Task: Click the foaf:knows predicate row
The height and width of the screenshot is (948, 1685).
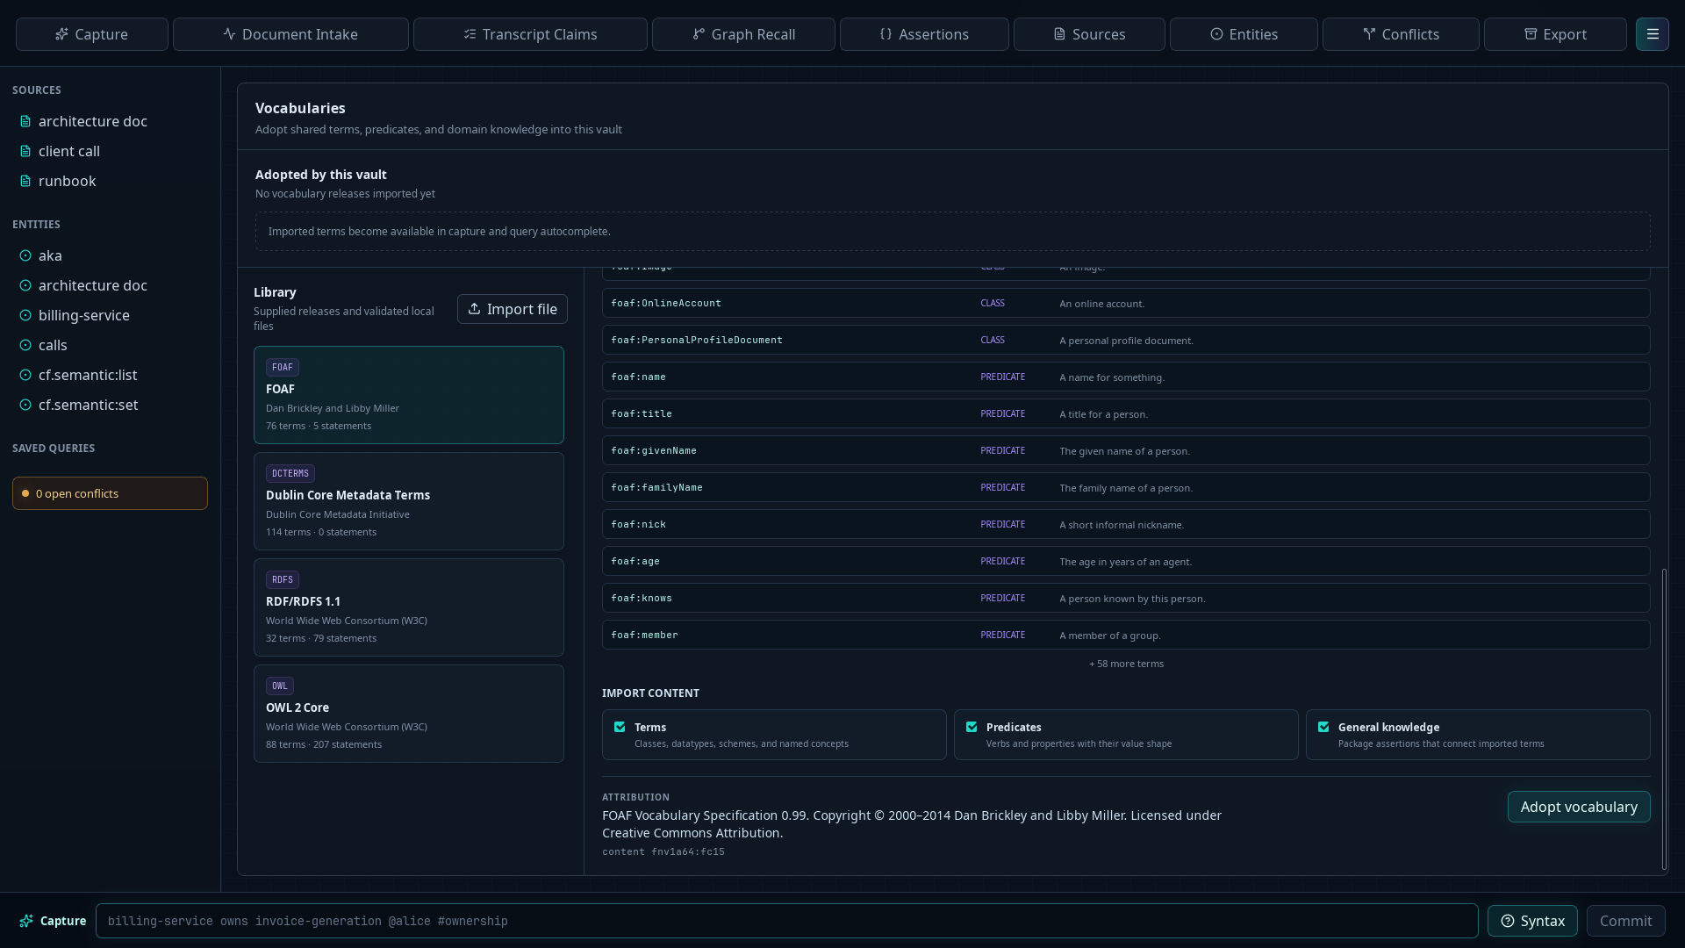Action: (1126, 598)
